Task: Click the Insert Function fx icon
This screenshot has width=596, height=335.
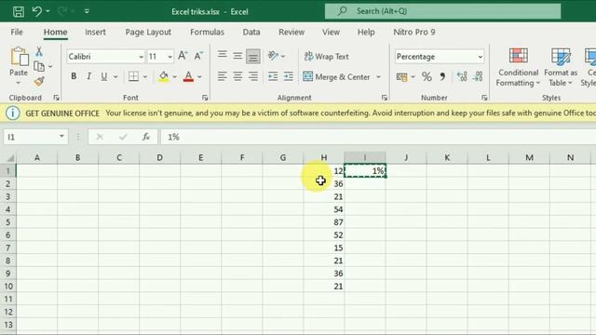Action: pyautogui.click(x=146, y=137)
